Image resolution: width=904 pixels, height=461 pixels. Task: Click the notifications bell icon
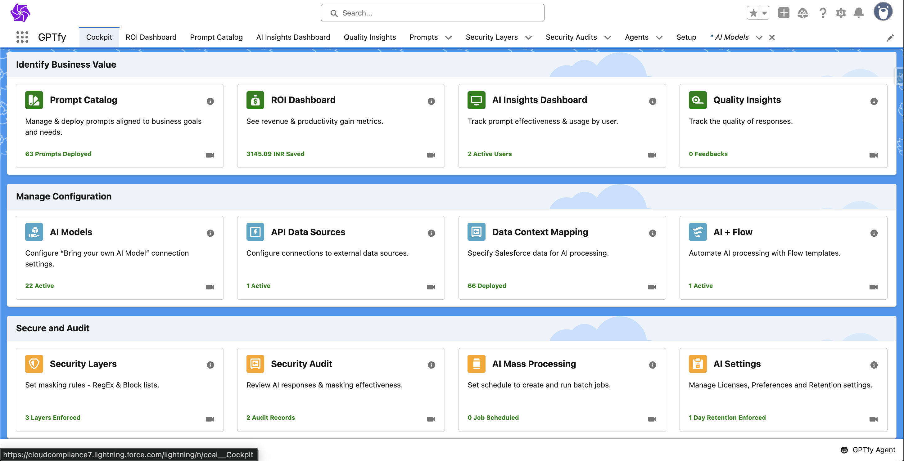858,13
